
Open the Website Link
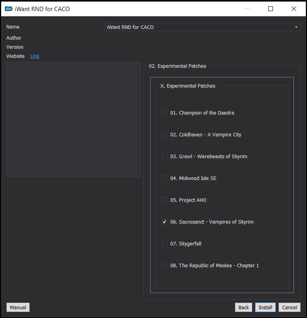tap(35, 56)
